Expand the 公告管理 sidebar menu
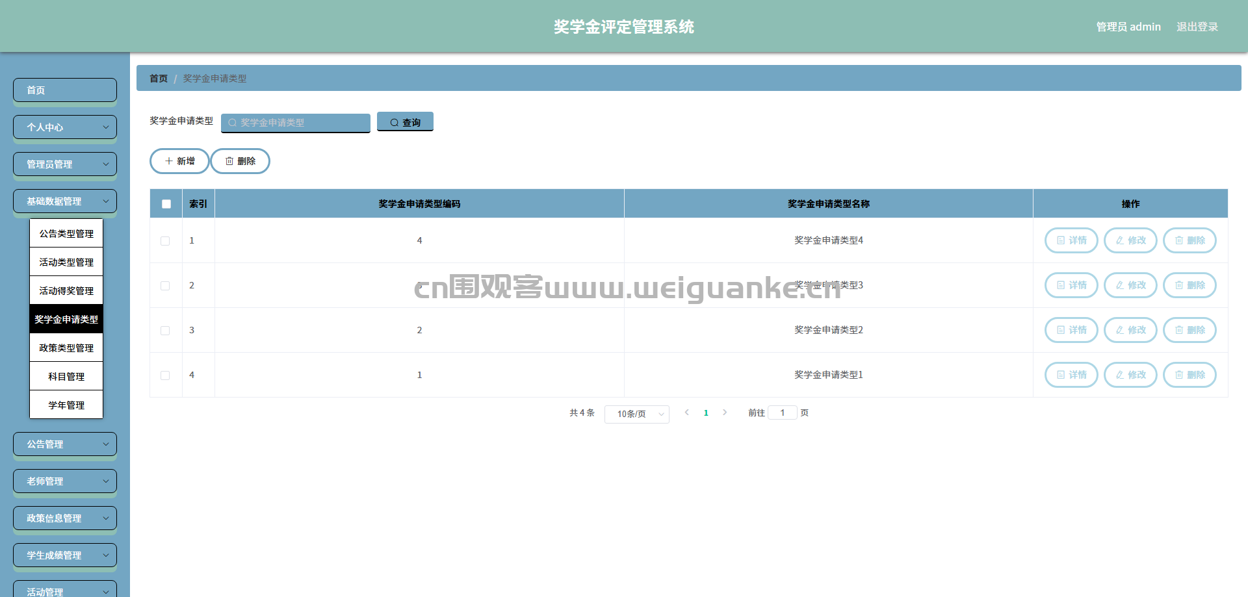1248x597 pixels. pyautogui.click(x=65, y=444)
